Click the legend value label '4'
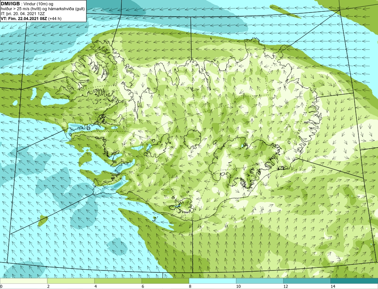 coord(96,286)
